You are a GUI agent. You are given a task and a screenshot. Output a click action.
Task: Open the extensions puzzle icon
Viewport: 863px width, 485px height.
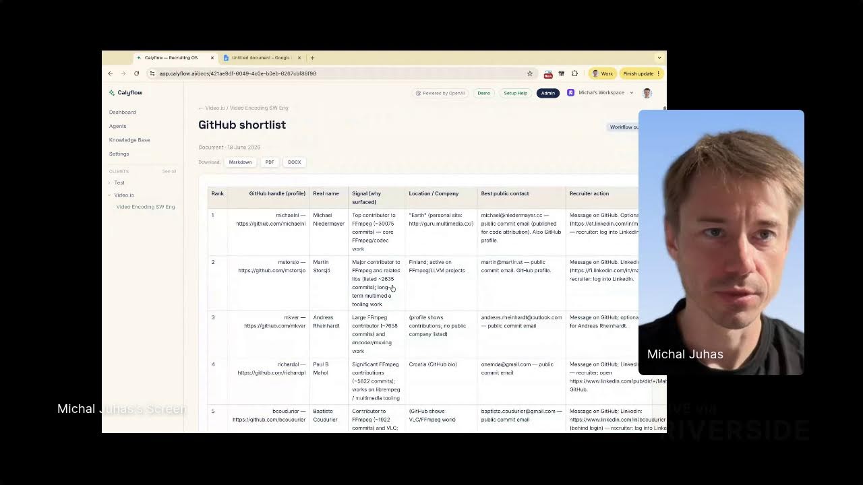click(574, 73)
